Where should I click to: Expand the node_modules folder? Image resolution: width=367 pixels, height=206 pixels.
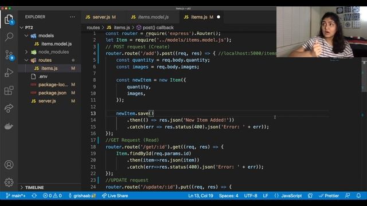coord(26,52)
